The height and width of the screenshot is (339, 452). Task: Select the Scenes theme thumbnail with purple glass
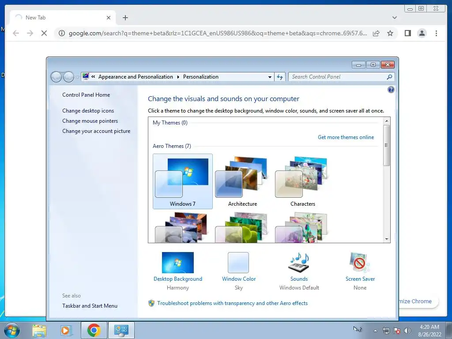[x=301, y=227]
